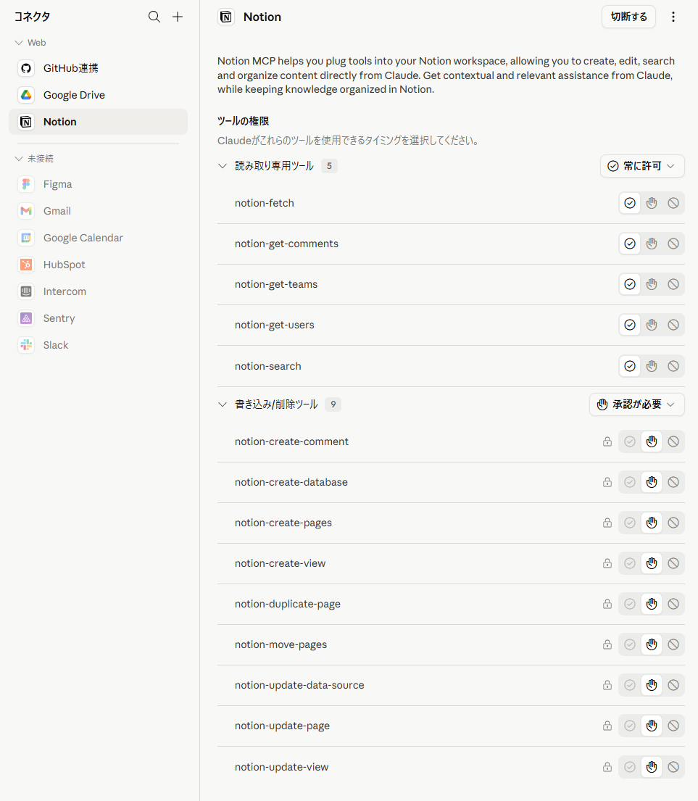The image size is (698, 801).
Task: Select the Notion connector in sidebar
Action: [98, 122]
